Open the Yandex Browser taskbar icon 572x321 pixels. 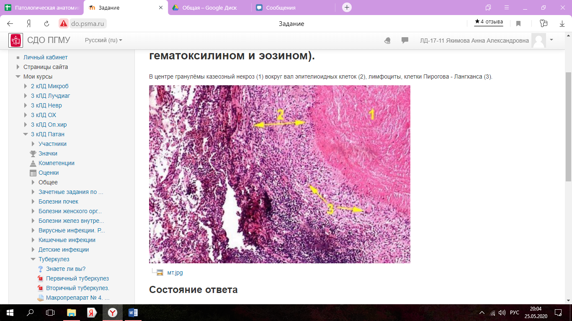pos(113,312)
